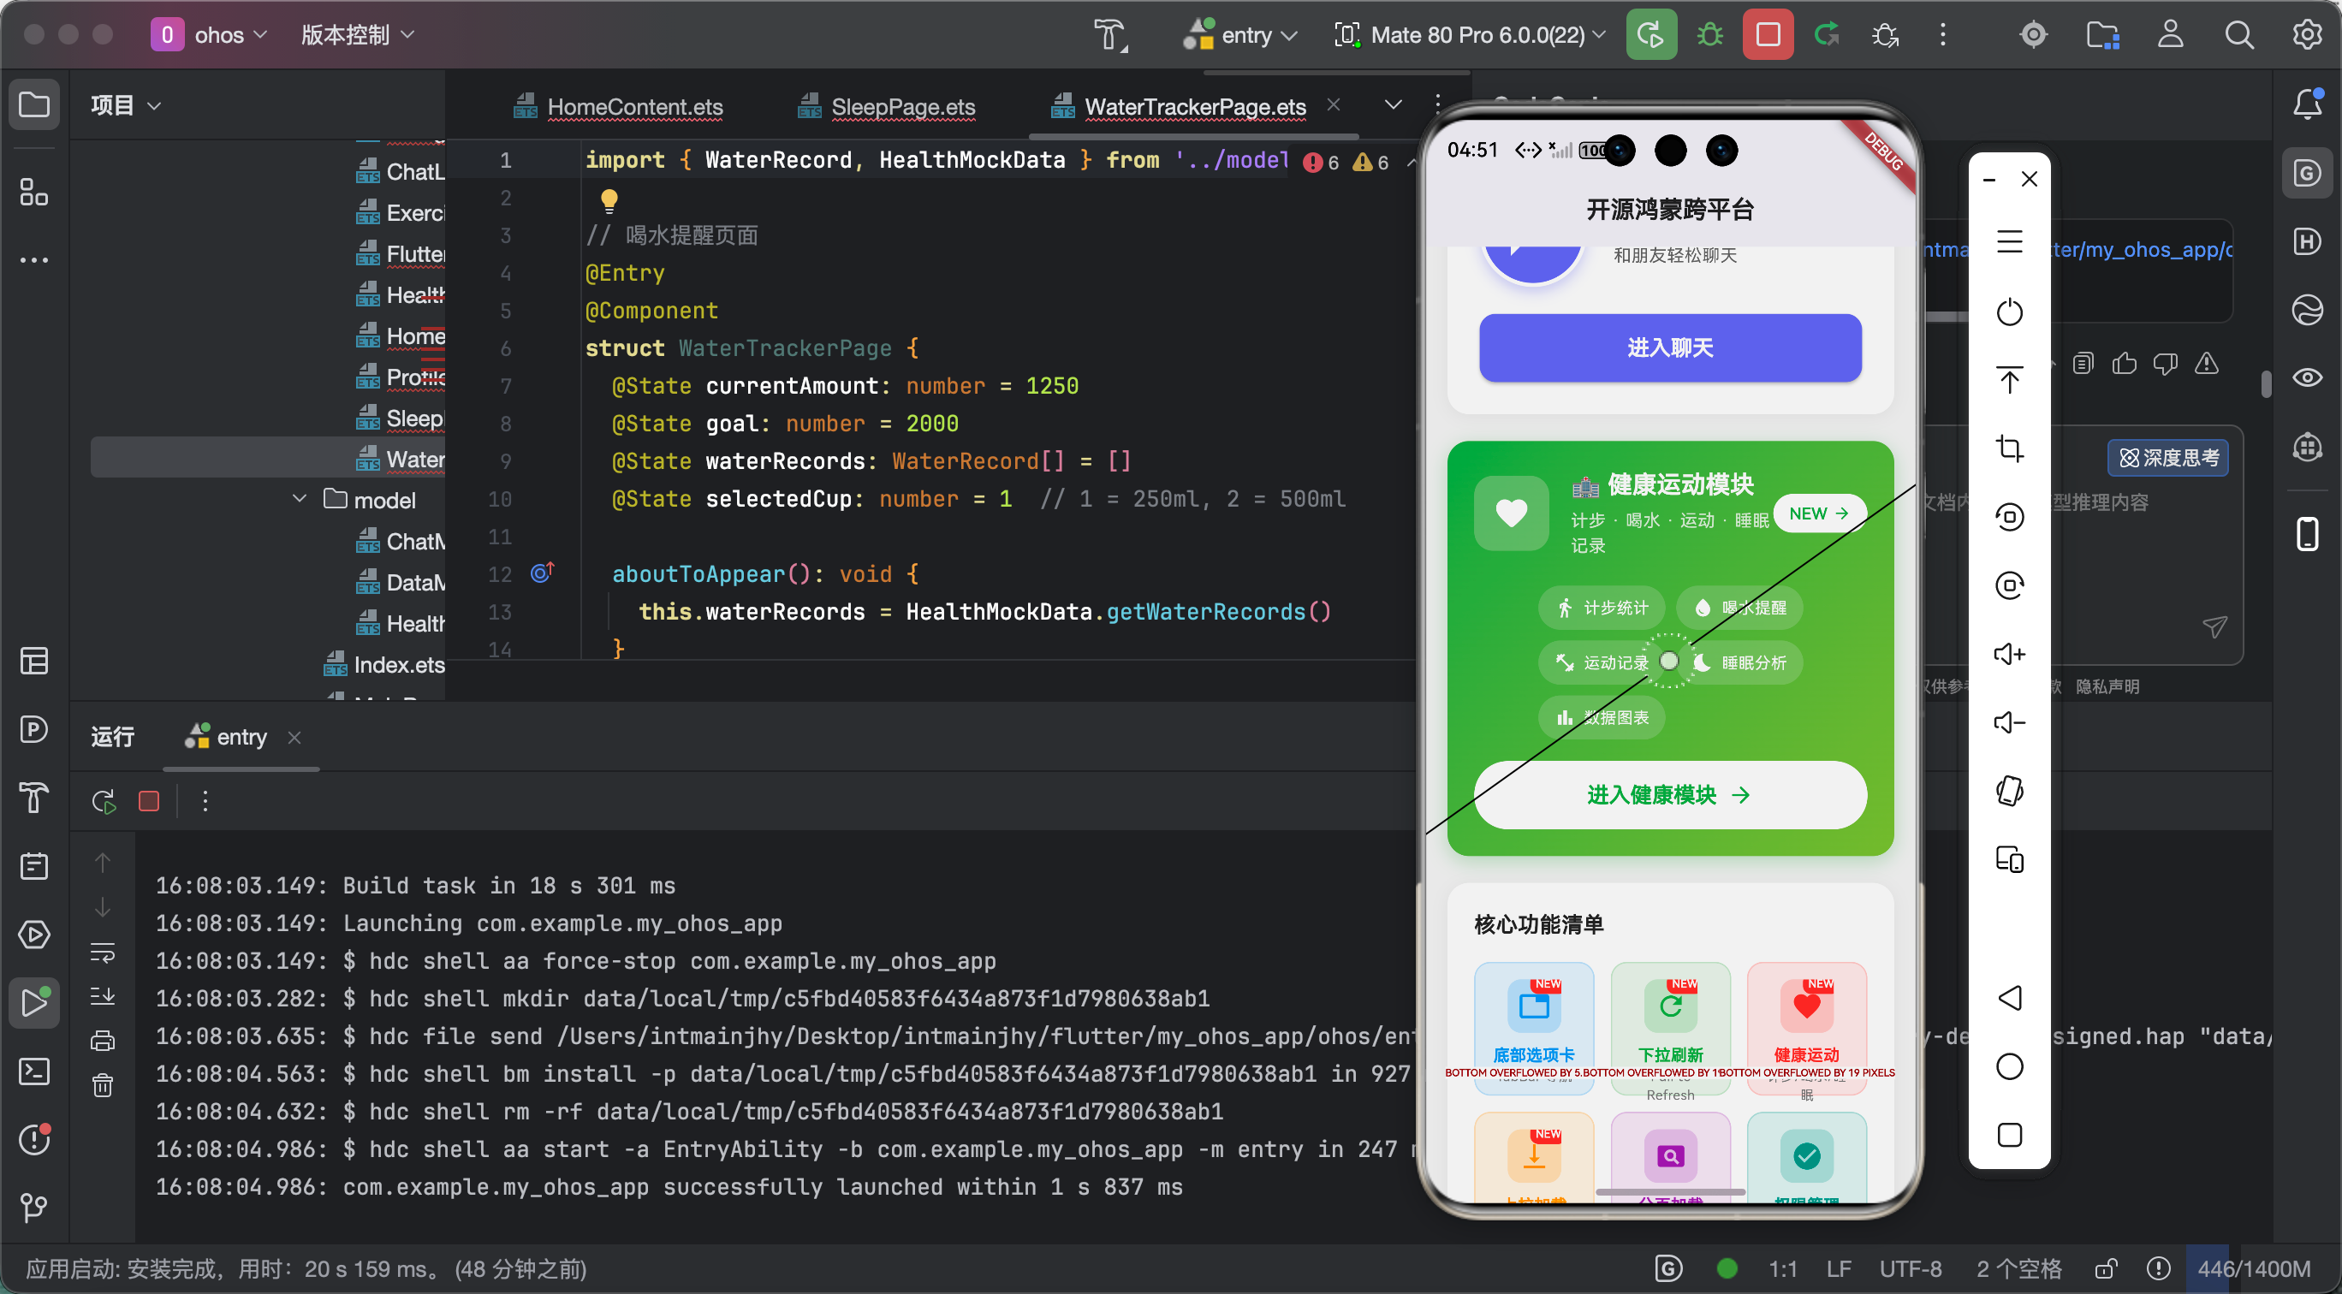Image resolution: width=2342 pixels, height=1294 pixels.
Task: Open the user account icon
Action: pos(2170,34)
